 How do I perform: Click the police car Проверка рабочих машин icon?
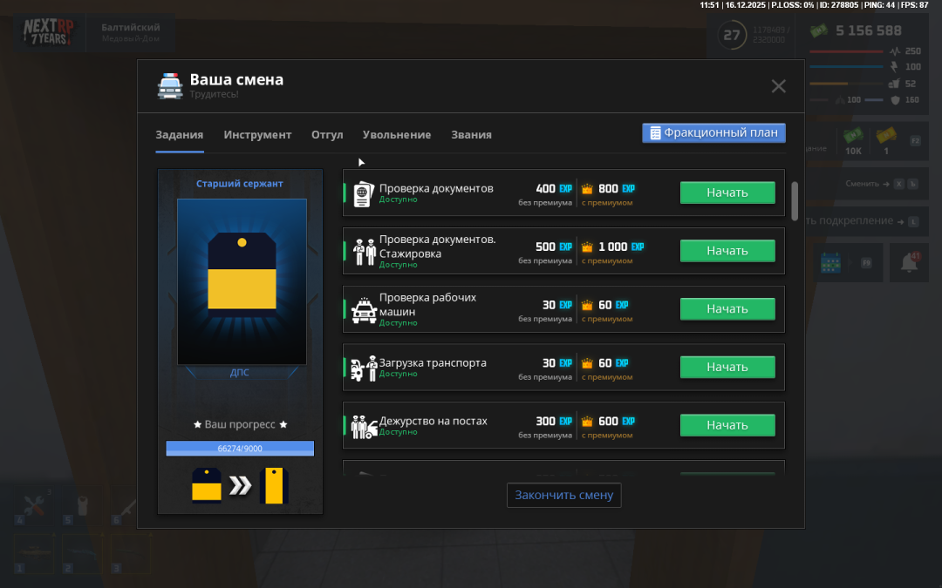[363, 310]
